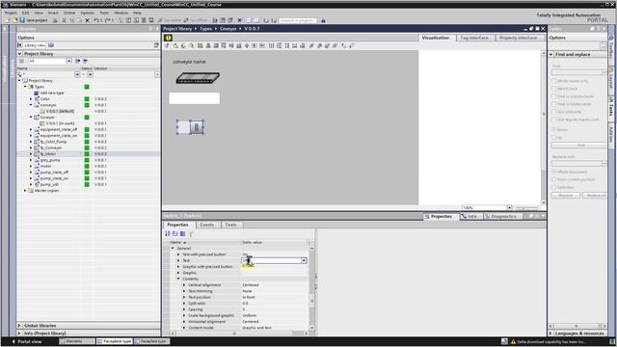Expand Vertical alignment property
Viewport: 617px width, 347px height.
[x=184, y=285]
